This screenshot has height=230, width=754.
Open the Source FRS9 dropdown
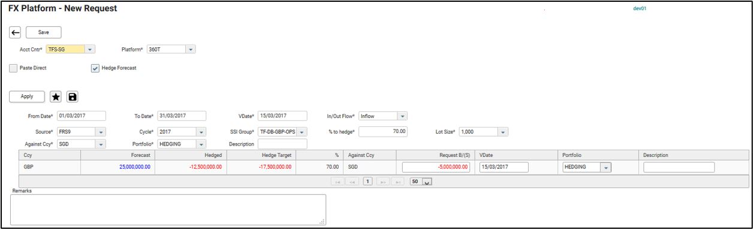[101, 132]
